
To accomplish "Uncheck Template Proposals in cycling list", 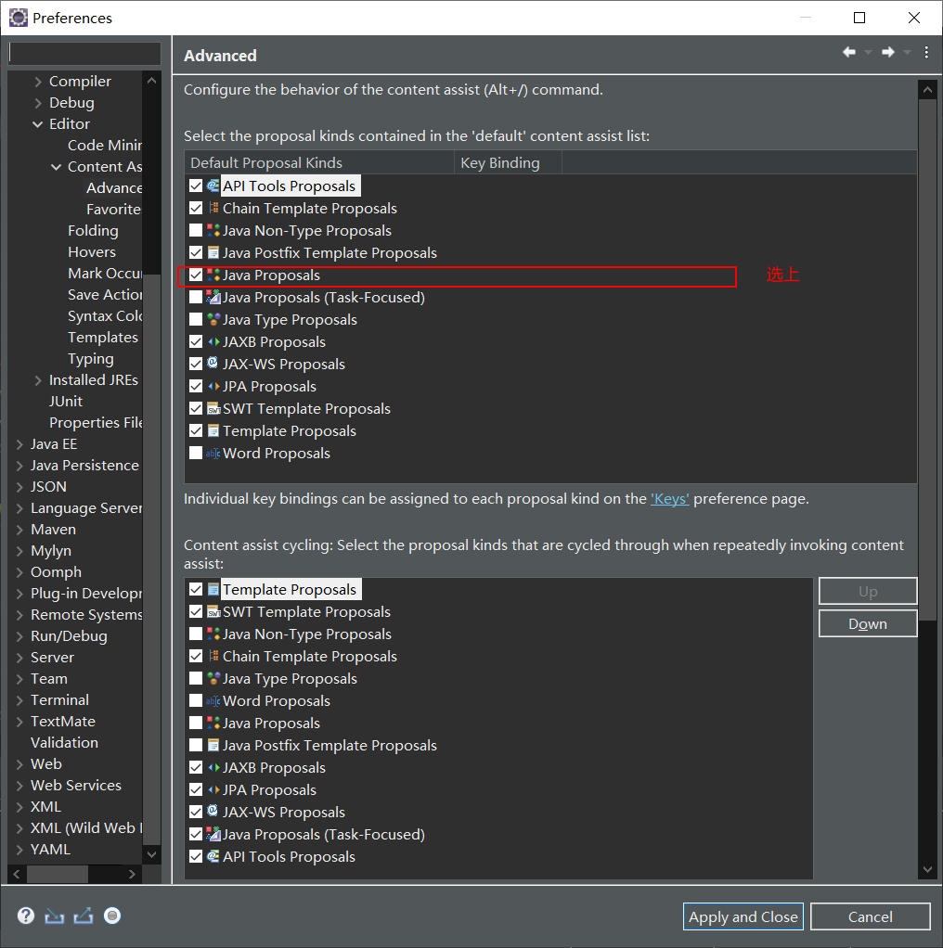I will [x=195, y=589].
